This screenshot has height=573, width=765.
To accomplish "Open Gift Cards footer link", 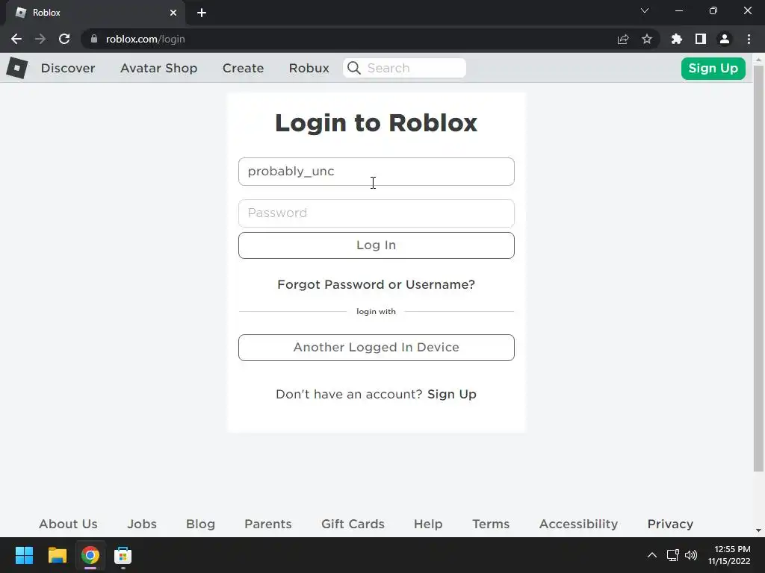I will pyautogui.click(x=353, y=524).
